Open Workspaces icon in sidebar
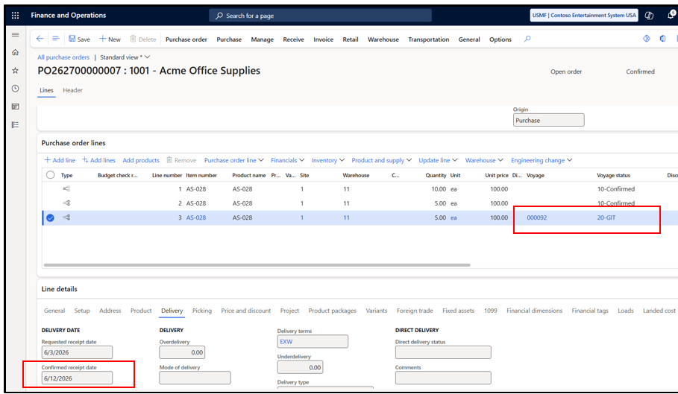This screenshot has width=678, height=394. 15,107
